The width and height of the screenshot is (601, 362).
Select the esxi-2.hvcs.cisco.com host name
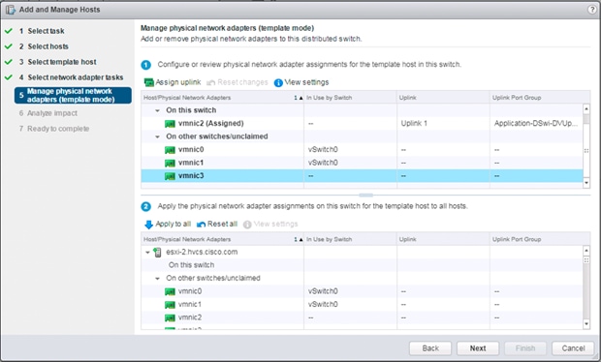click(x=202, y=253)
